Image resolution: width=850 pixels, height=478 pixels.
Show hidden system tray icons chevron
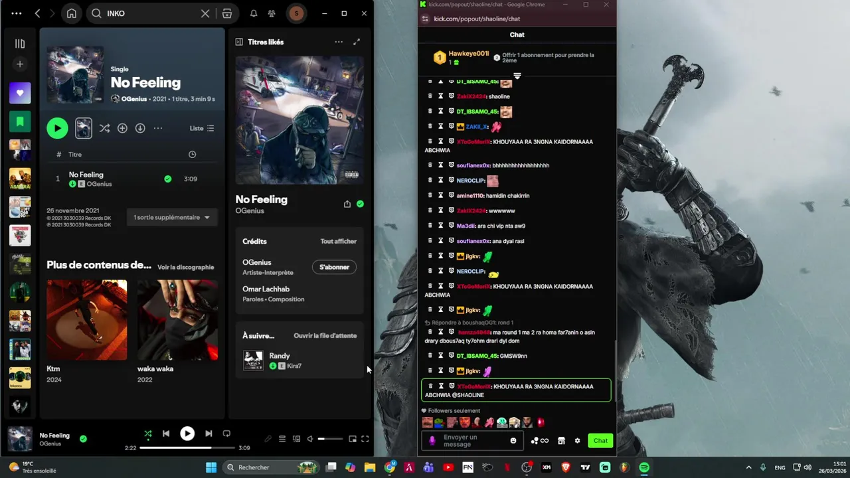pos(748,467)
